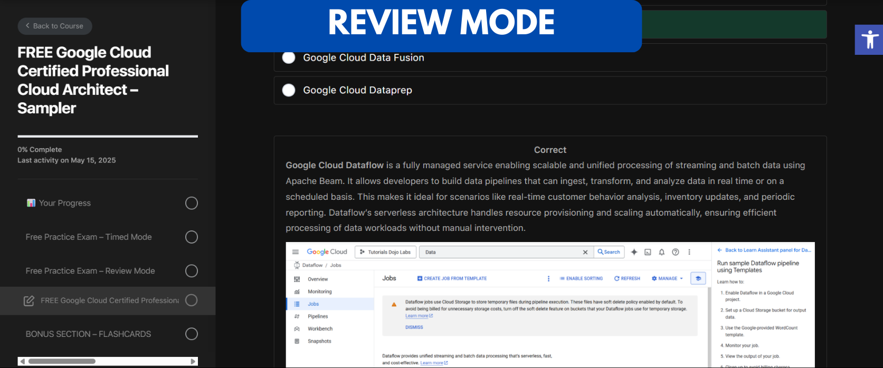Click the Pipelines icon in the Dataflow menu
883x368 pixels.
tap(297, 316)
